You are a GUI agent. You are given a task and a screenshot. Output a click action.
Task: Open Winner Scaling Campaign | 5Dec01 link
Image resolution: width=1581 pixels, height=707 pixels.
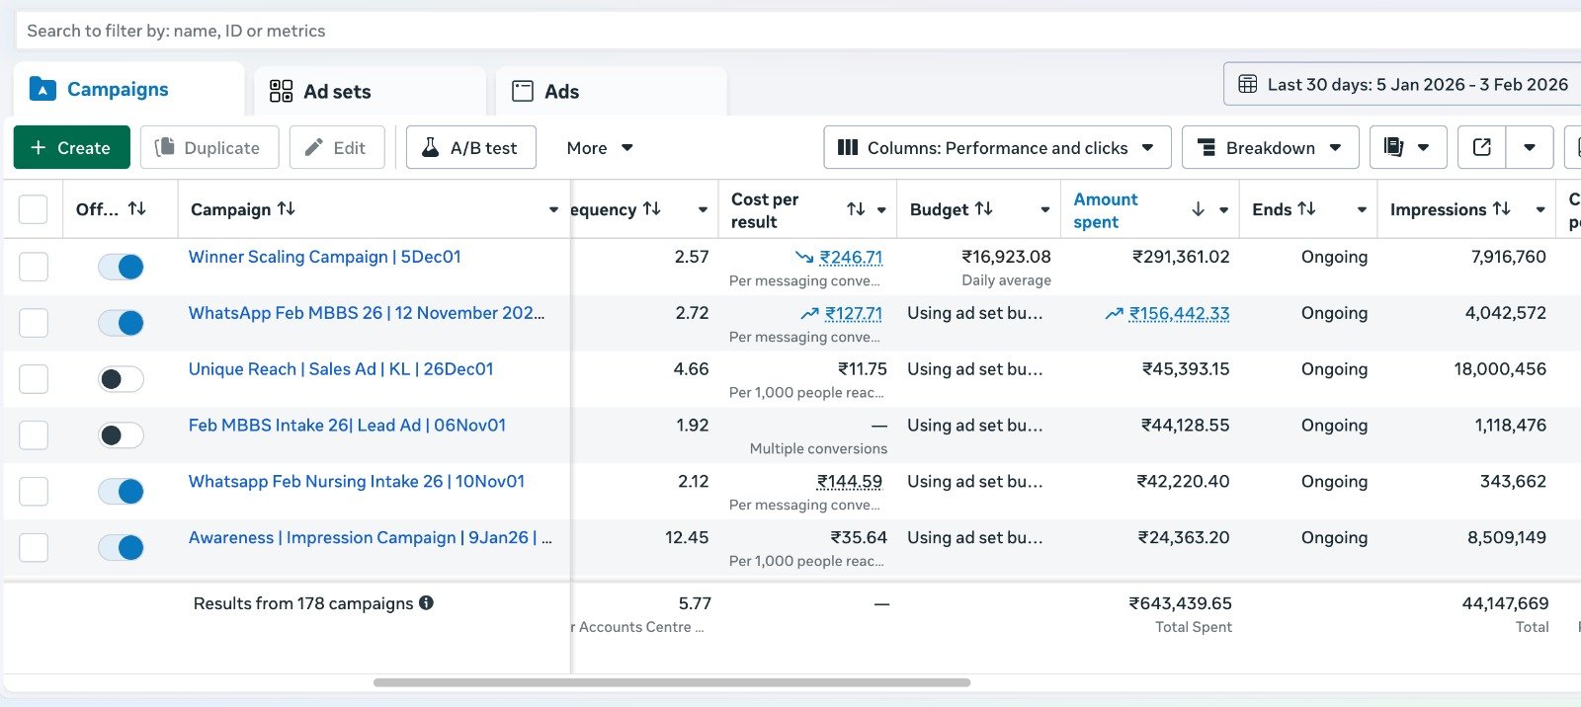pos(325,257)
